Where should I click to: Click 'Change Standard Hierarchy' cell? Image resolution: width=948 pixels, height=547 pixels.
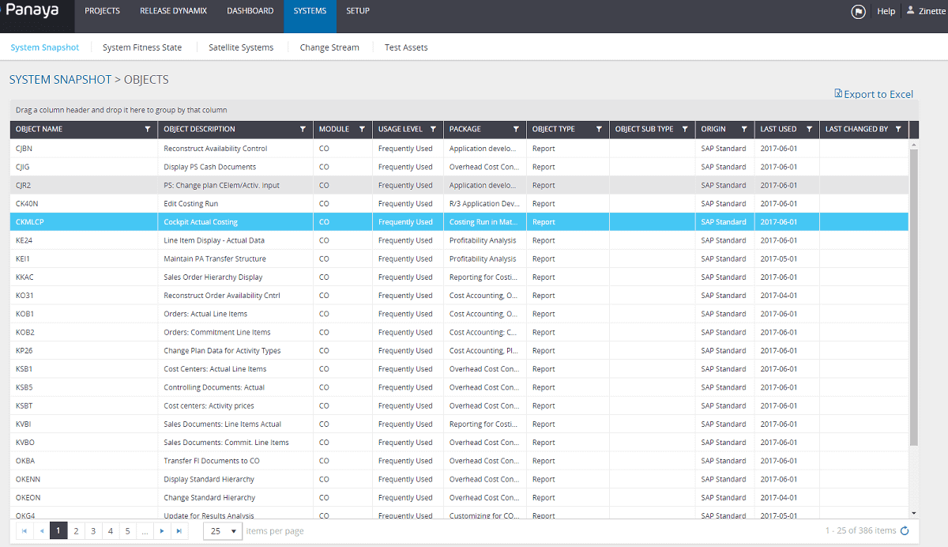pos(235,498)
